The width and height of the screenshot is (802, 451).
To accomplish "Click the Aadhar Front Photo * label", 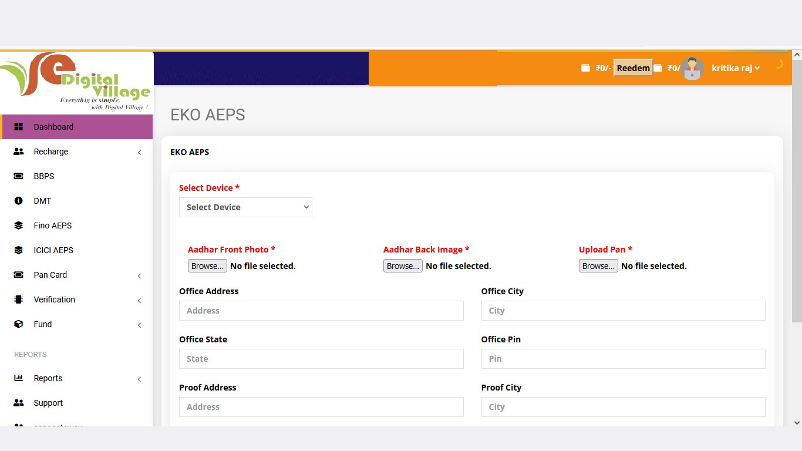I will coord(231,250).
